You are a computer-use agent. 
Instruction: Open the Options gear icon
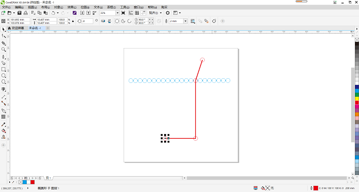[168, 13]
